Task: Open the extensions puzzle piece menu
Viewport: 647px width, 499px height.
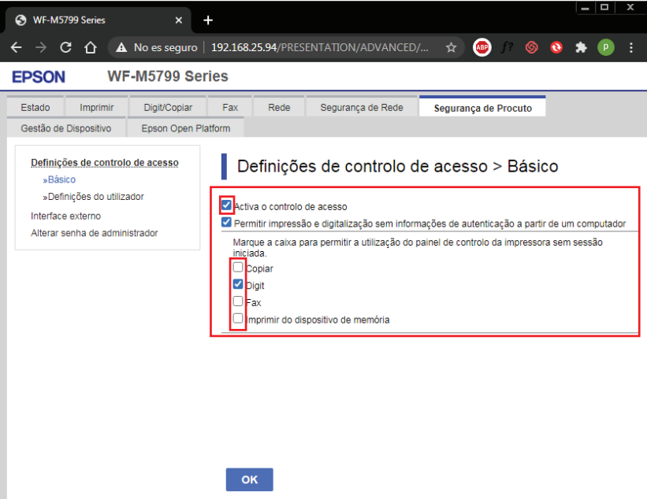Action: pyautogui.click(x=582, y=47)
